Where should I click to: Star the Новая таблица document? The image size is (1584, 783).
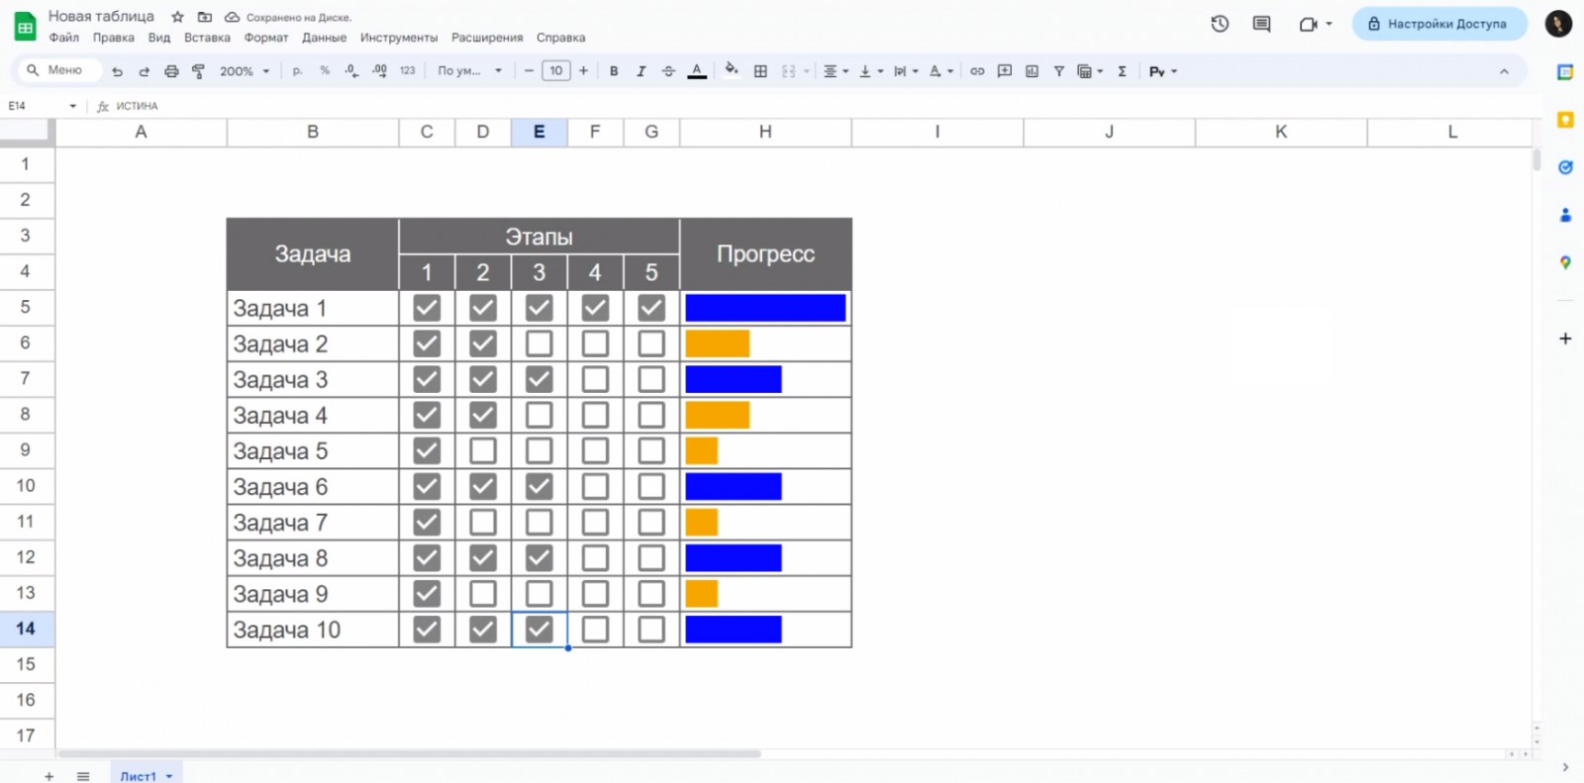point(177,17)
